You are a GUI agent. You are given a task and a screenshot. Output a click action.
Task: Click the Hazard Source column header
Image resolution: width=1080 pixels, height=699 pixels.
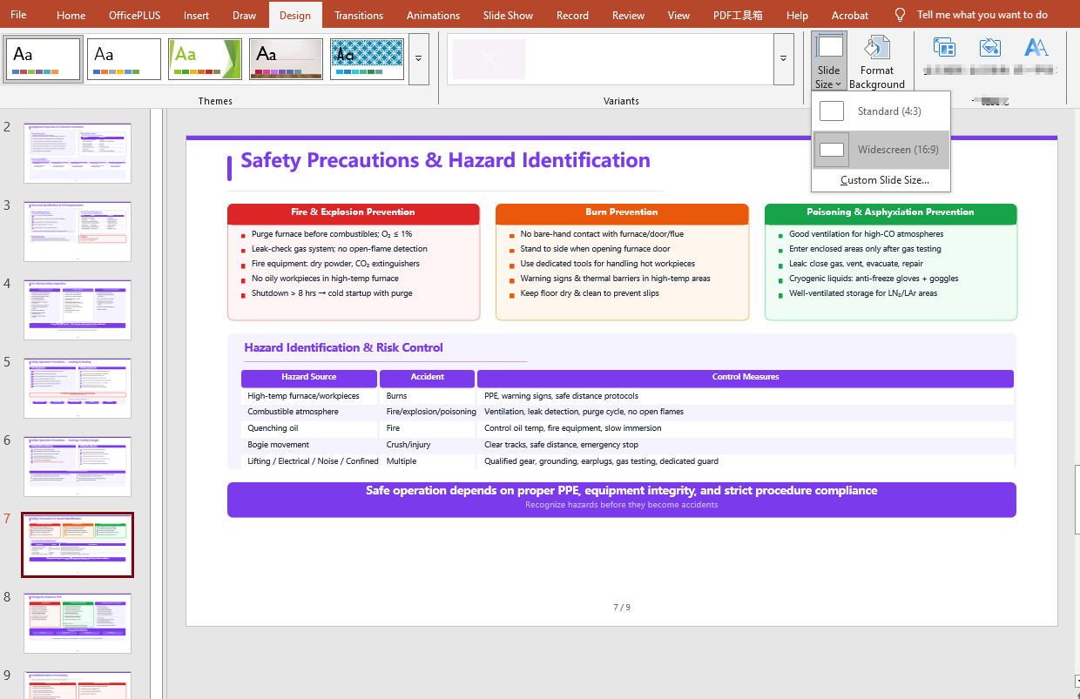309,378
